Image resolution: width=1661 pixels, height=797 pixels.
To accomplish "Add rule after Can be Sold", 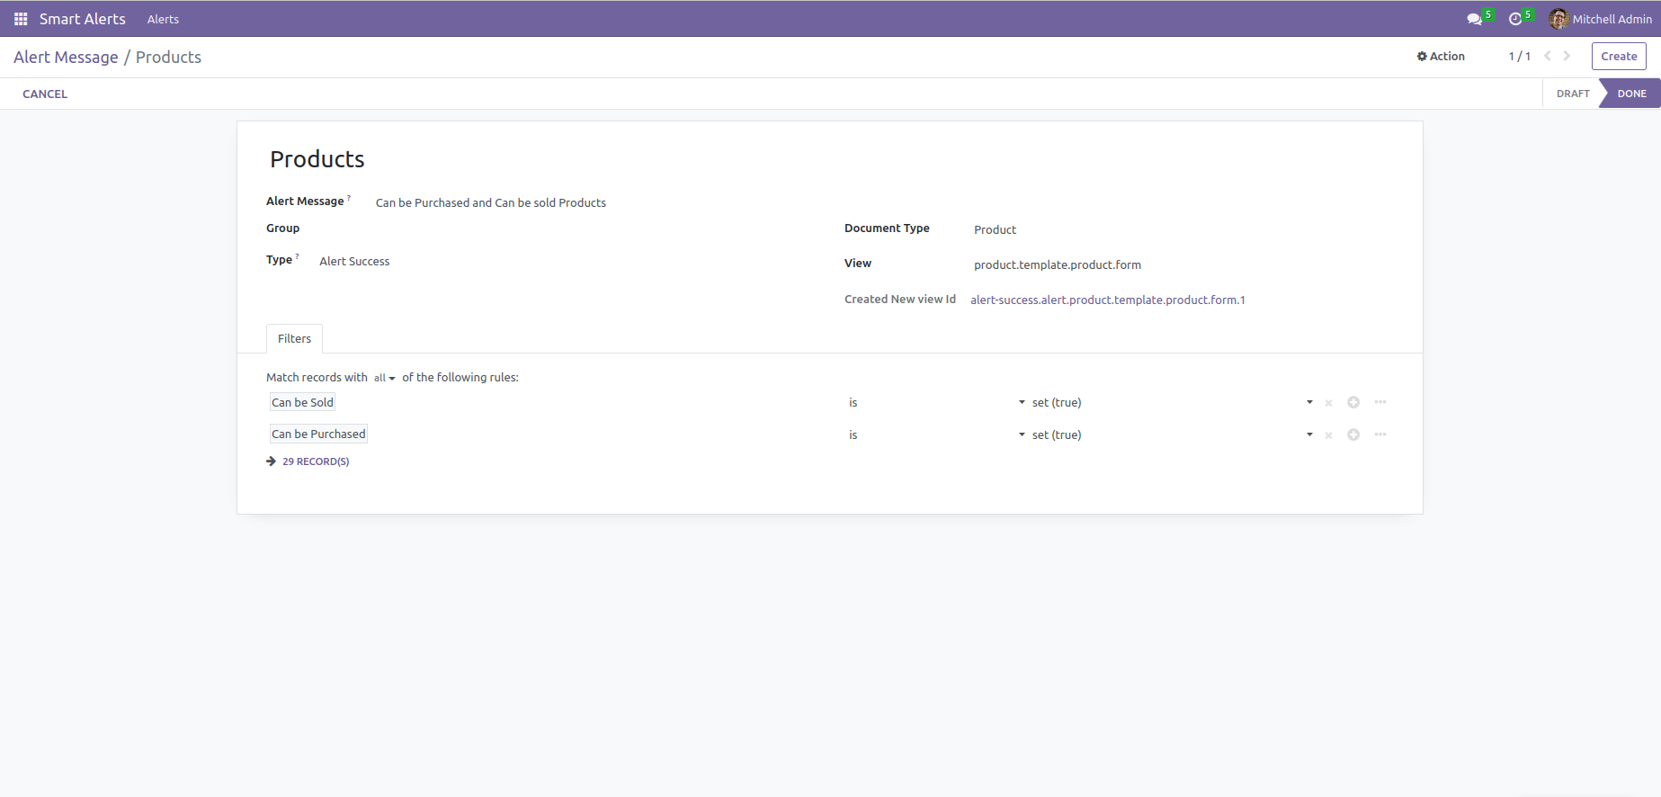I will point(1353,402).
